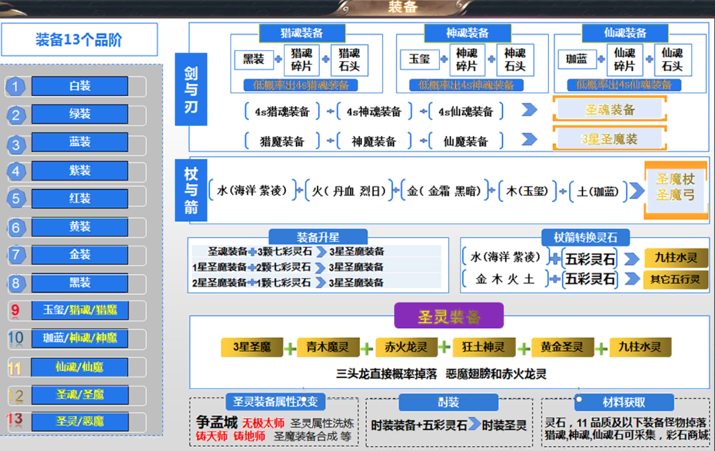Image resolution: width=715 pixels, height=451 pixels.
Task: Click the 猎魂碎片 box
Action: click(302, 60)
